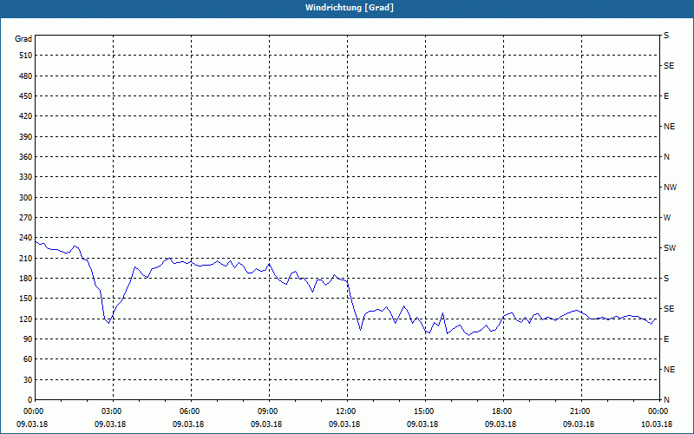This screenshot has width=694, height=434.
Task: Select the 'E' compass label on the 90 line
Action: [x=666, y=339]
